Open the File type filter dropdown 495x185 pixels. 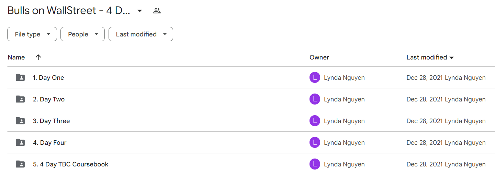(x=32, y=34)
